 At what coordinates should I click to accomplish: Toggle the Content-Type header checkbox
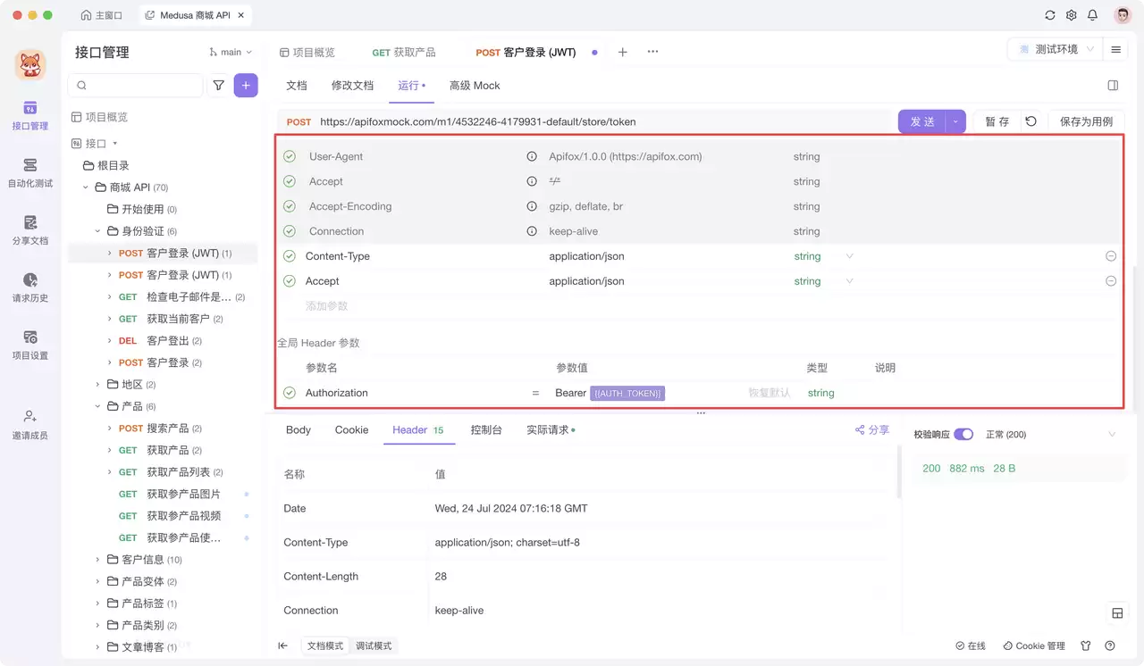(x=290, y=256)
